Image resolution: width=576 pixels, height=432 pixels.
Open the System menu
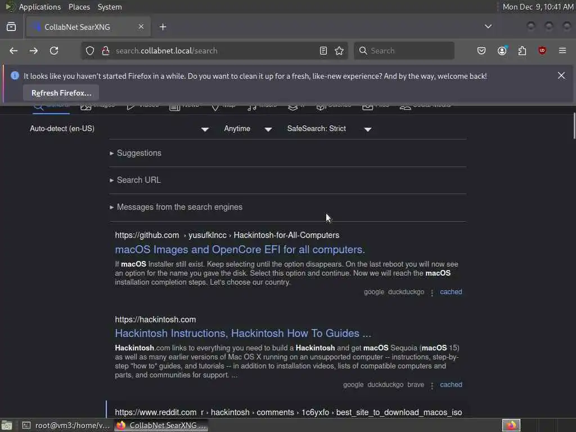click(110, 7)
